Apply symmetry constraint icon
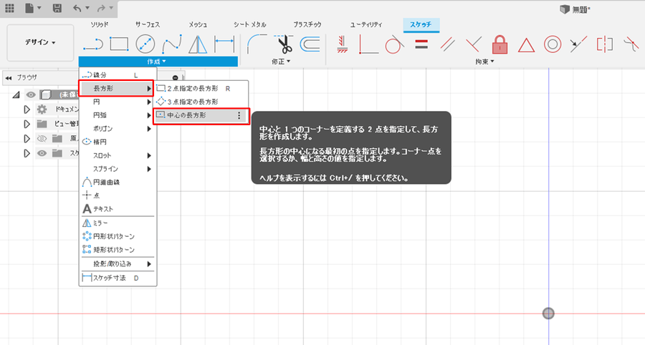The image size is (645, 345). tap(605, 44)
